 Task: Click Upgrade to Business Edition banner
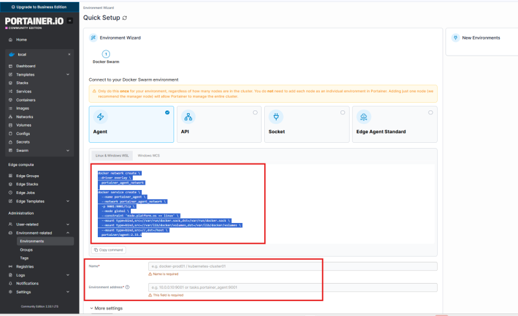tap(39, 7)
